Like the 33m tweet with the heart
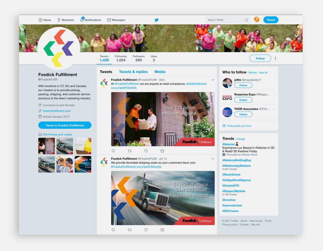The width and height of the screenshot is (323, 251). click(x=146, y=151)
